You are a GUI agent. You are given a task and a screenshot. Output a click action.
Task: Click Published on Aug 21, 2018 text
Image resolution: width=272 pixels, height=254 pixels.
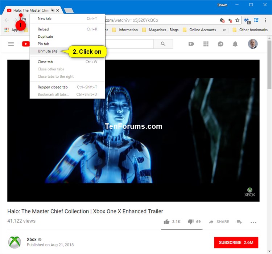50,245
